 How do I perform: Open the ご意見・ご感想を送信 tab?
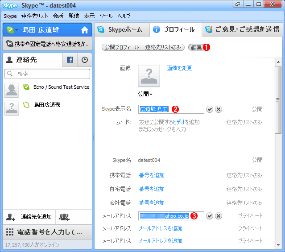click(x=242, y=29)
